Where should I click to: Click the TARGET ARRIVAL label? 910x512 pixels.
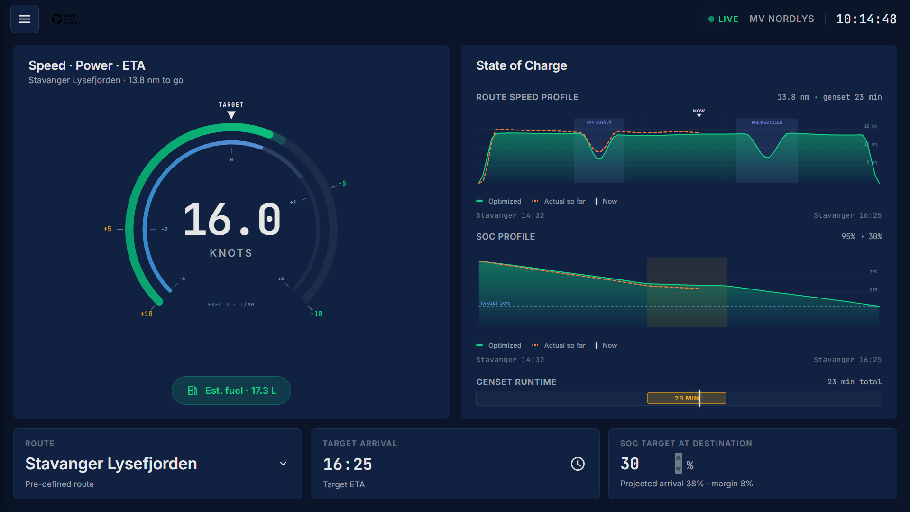click(x=360, y=443)
